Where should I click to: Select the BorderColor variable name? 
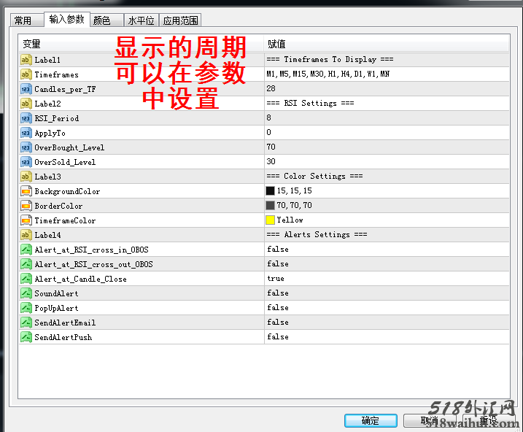point(58,207)
